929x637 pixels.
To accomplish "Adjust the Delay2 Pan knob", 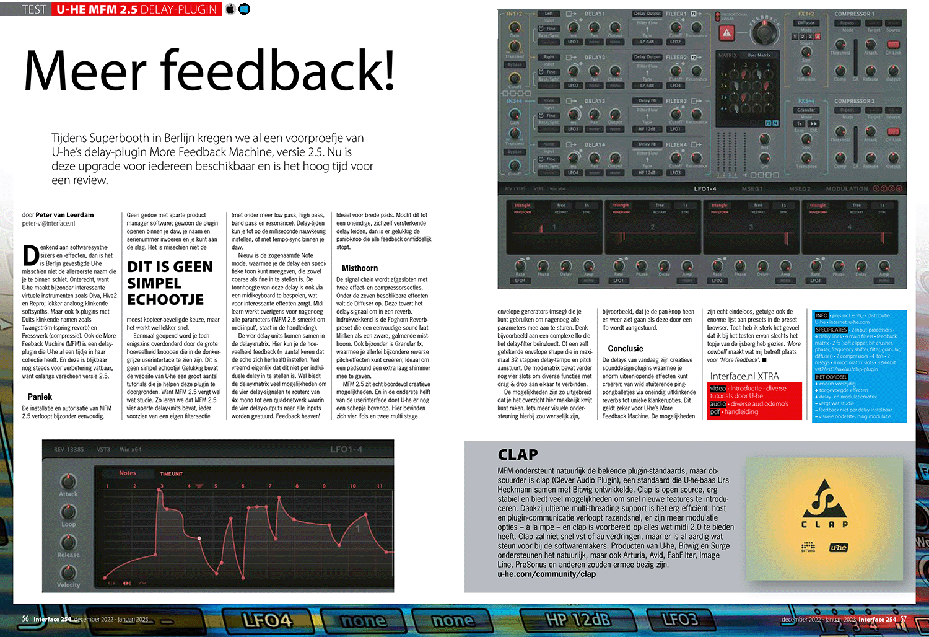I will [x=594, y=71].
